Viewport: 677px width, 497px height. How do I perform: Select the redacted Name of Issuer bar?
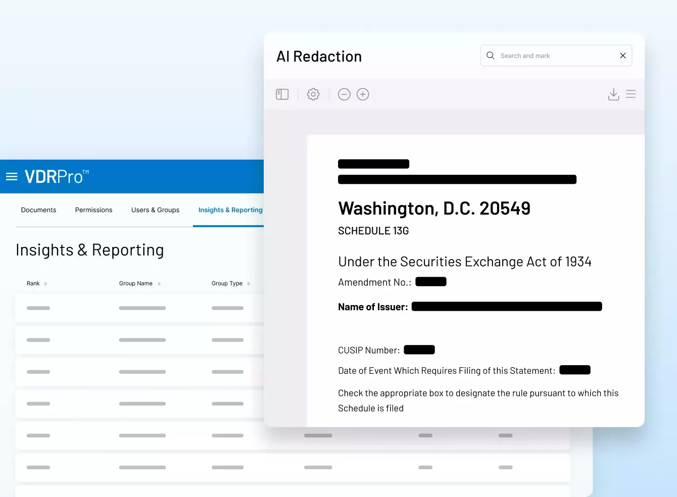point(506,306)
